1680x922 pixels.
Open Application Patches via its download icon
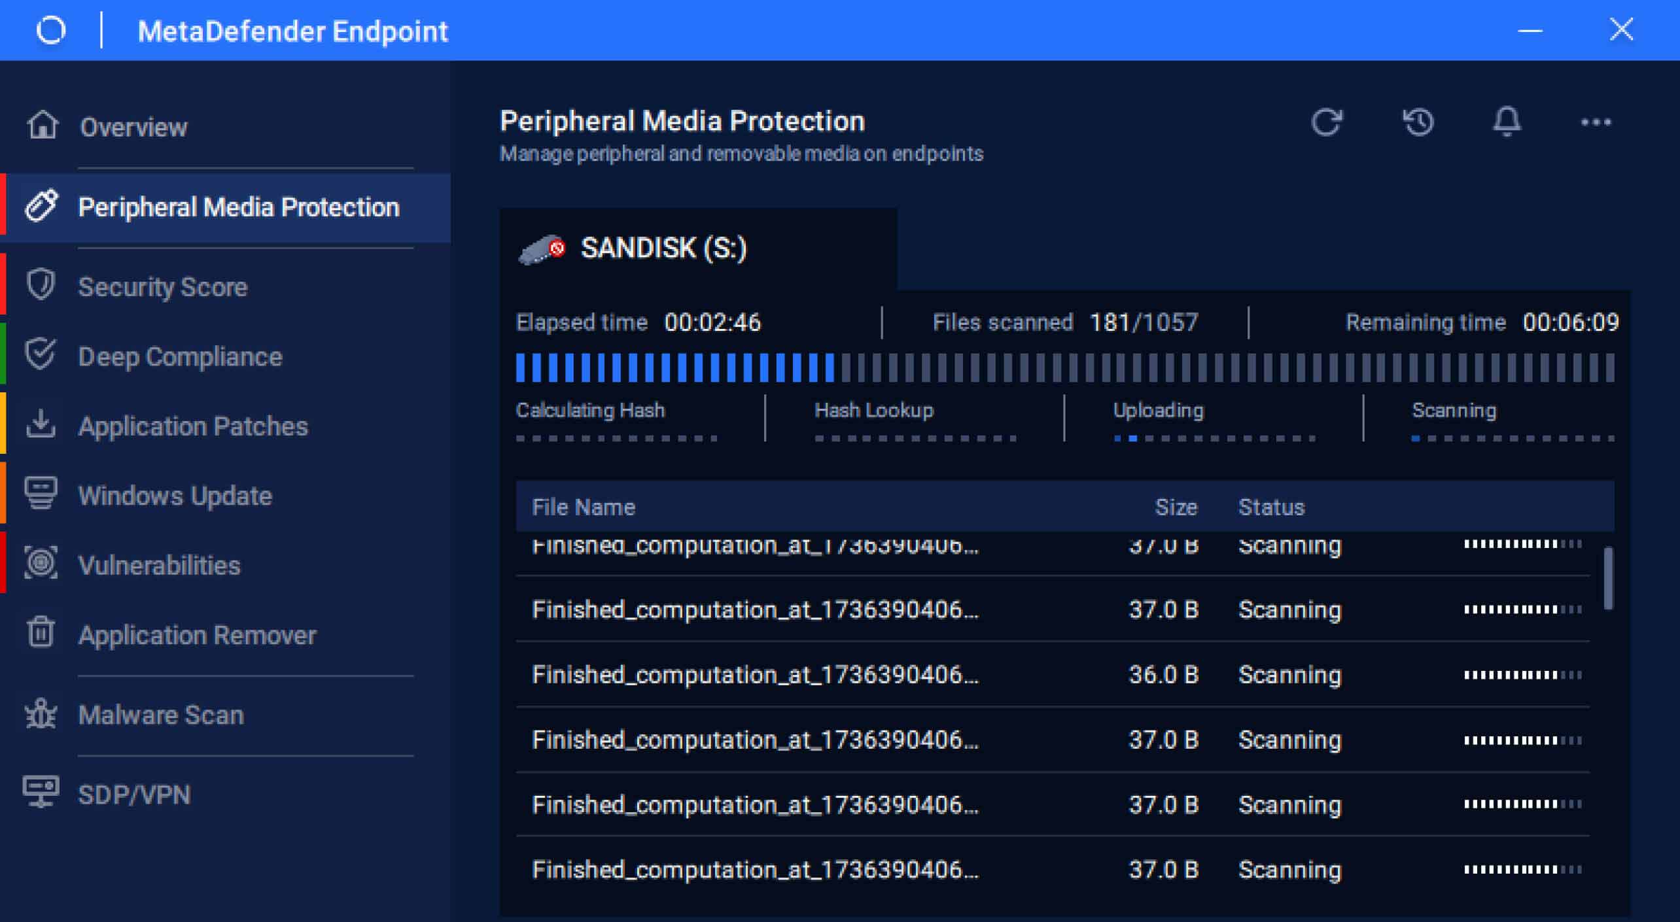click(41, 424)
